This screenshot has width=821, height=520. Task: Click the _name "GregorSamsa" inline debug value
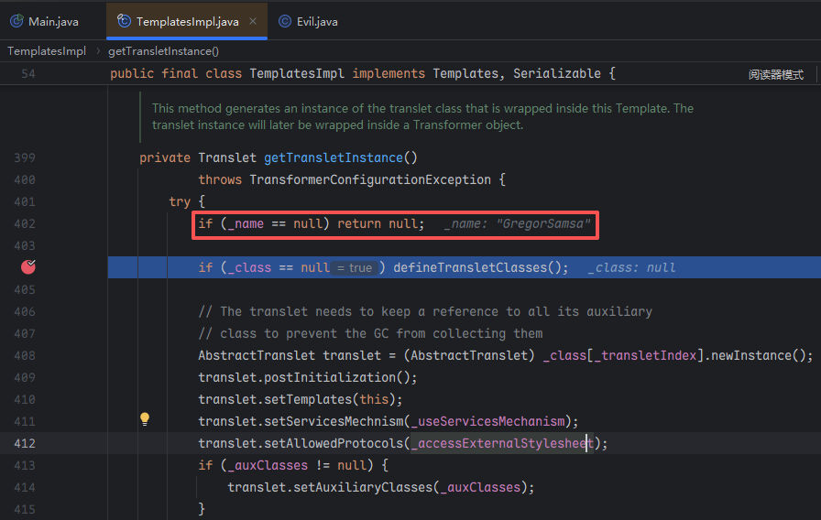point(518,224)
